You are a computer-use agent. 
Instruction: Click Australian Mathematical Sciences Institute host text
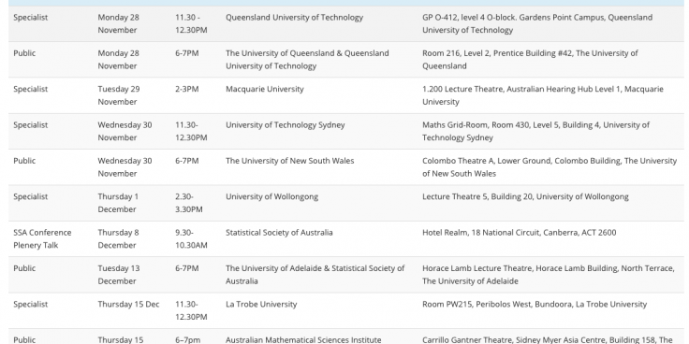303,339
